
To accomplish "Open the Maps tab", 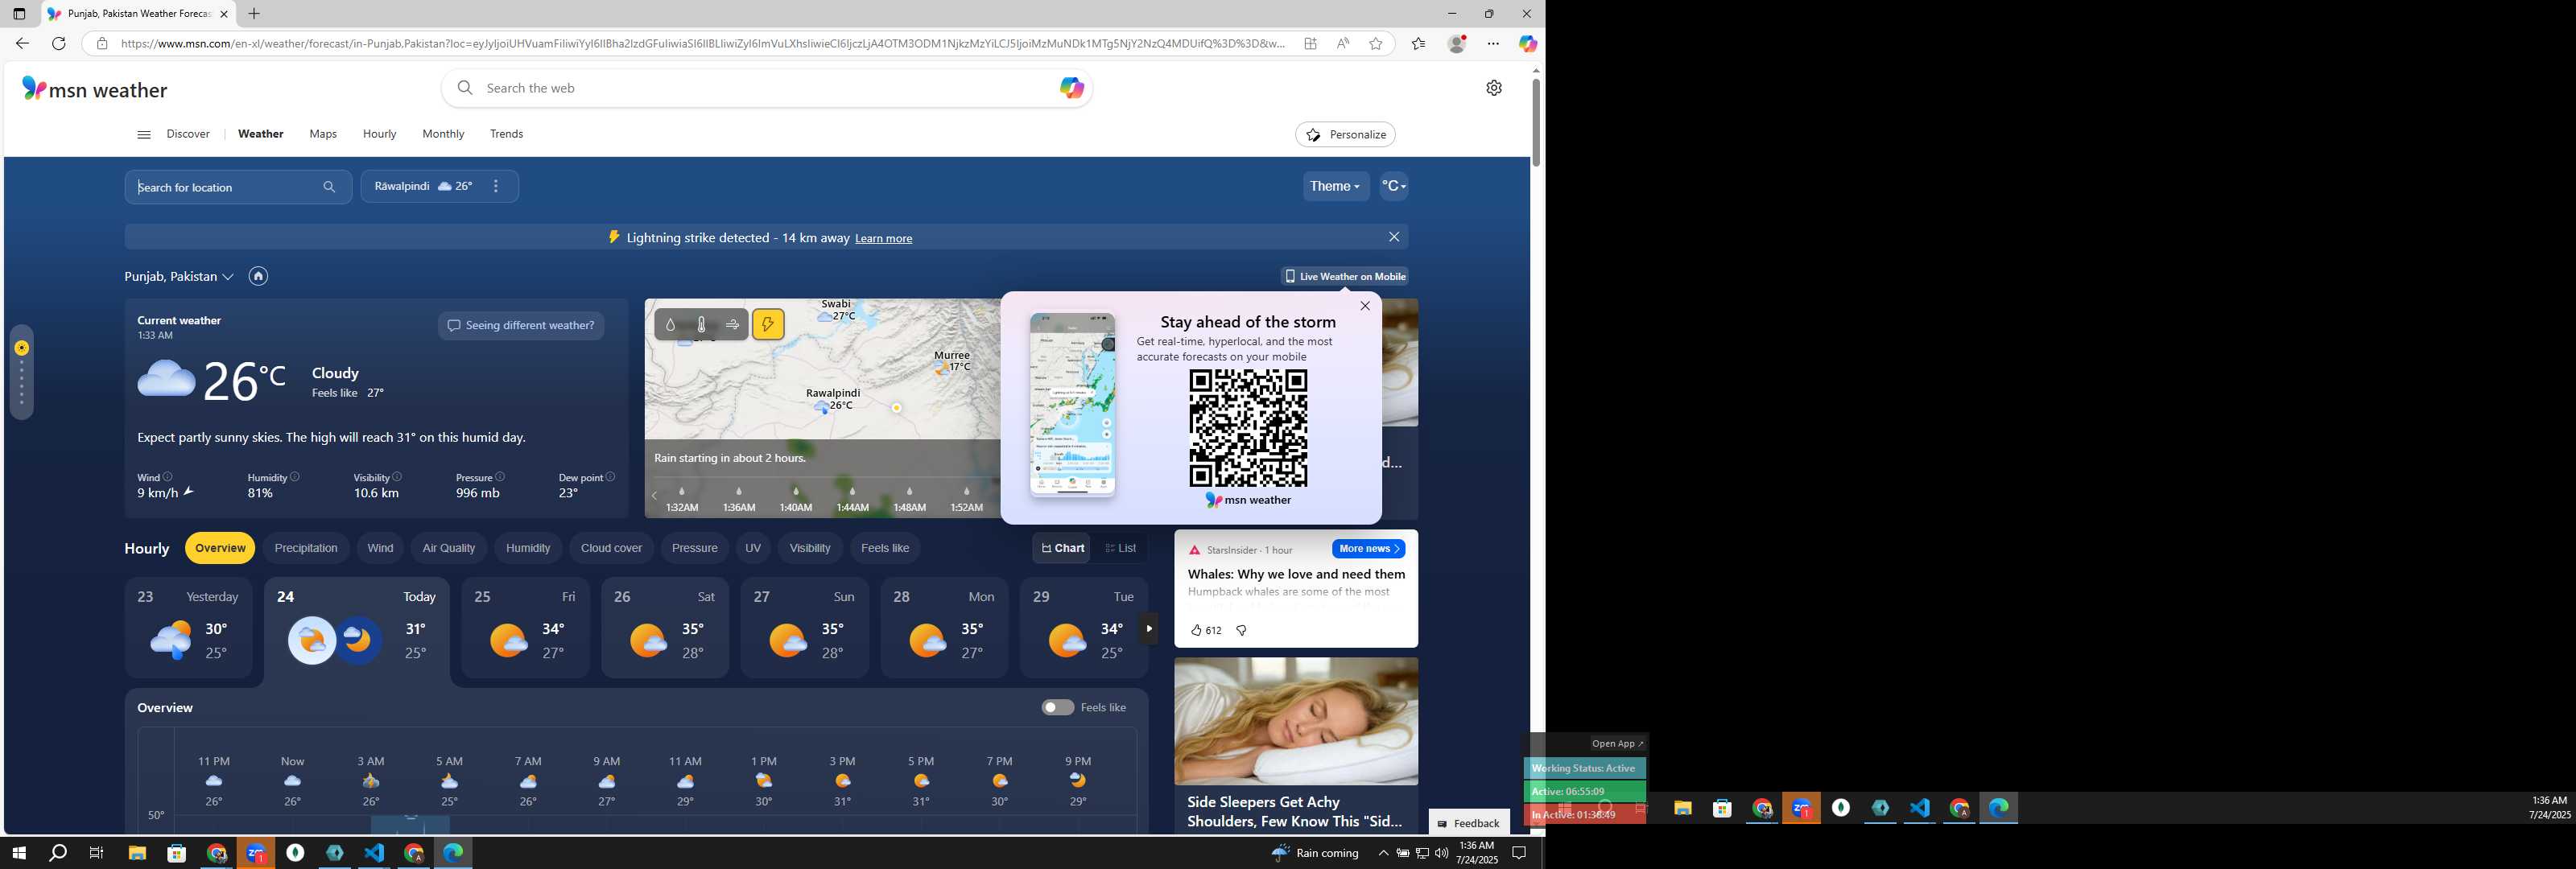I will point(323,134).
